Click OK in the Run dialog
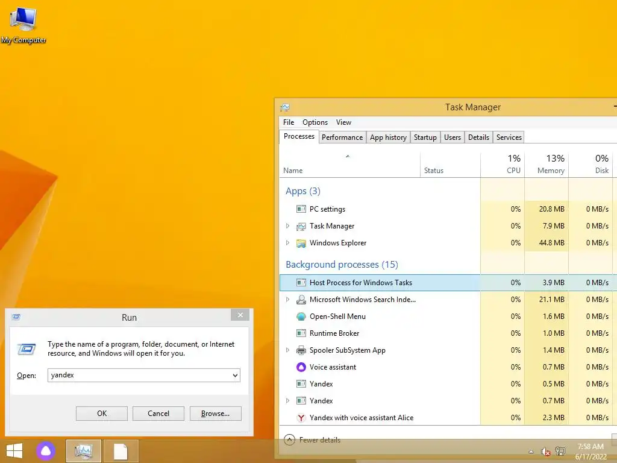Viewport: 617px width, 463px height. click(x=101, y=414)
